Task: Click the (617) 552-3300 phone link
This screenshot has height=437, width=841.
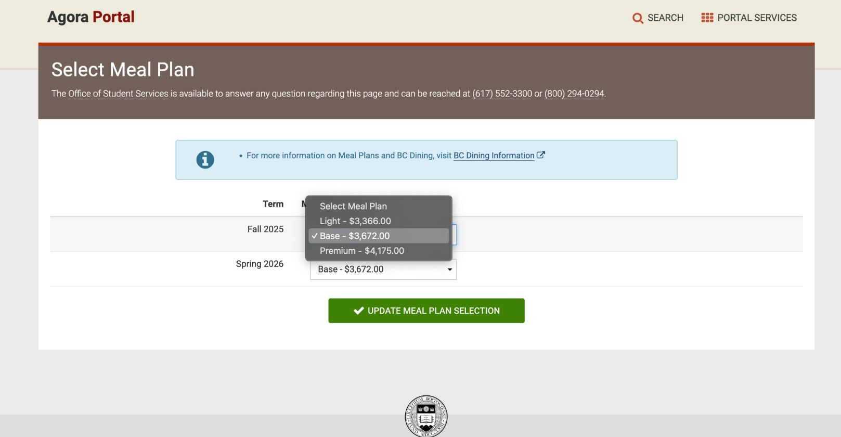Action: (502, 94)
